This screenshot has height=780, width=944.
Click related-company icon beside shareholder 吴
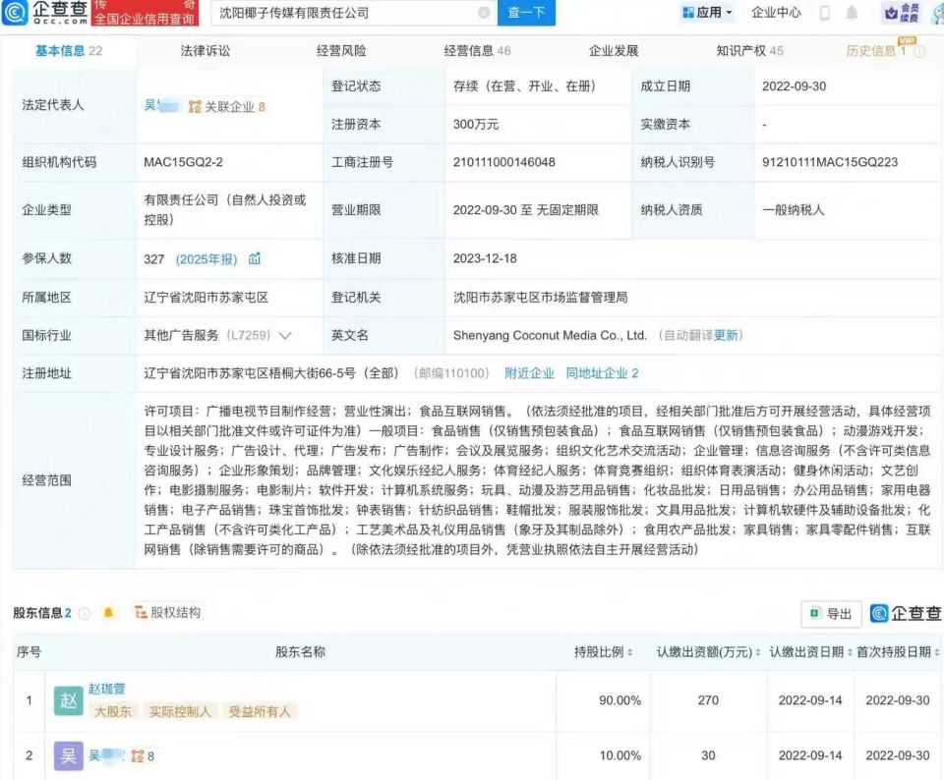138,756
